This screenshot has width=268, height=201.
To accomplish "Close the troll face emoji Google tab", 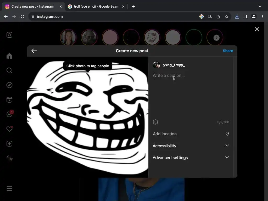I will point(123,7).
